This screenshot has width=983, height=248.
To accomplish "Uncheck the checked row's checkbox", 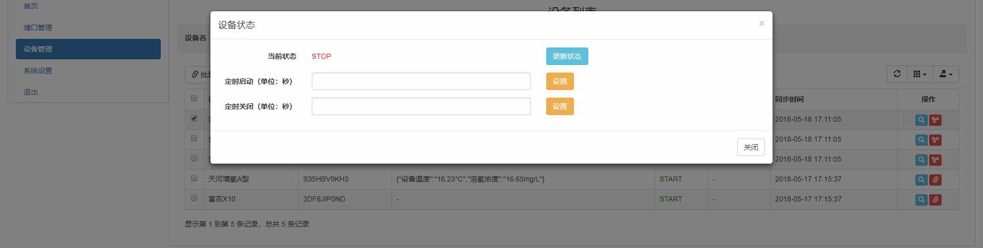I will click(x=194, y=118).
